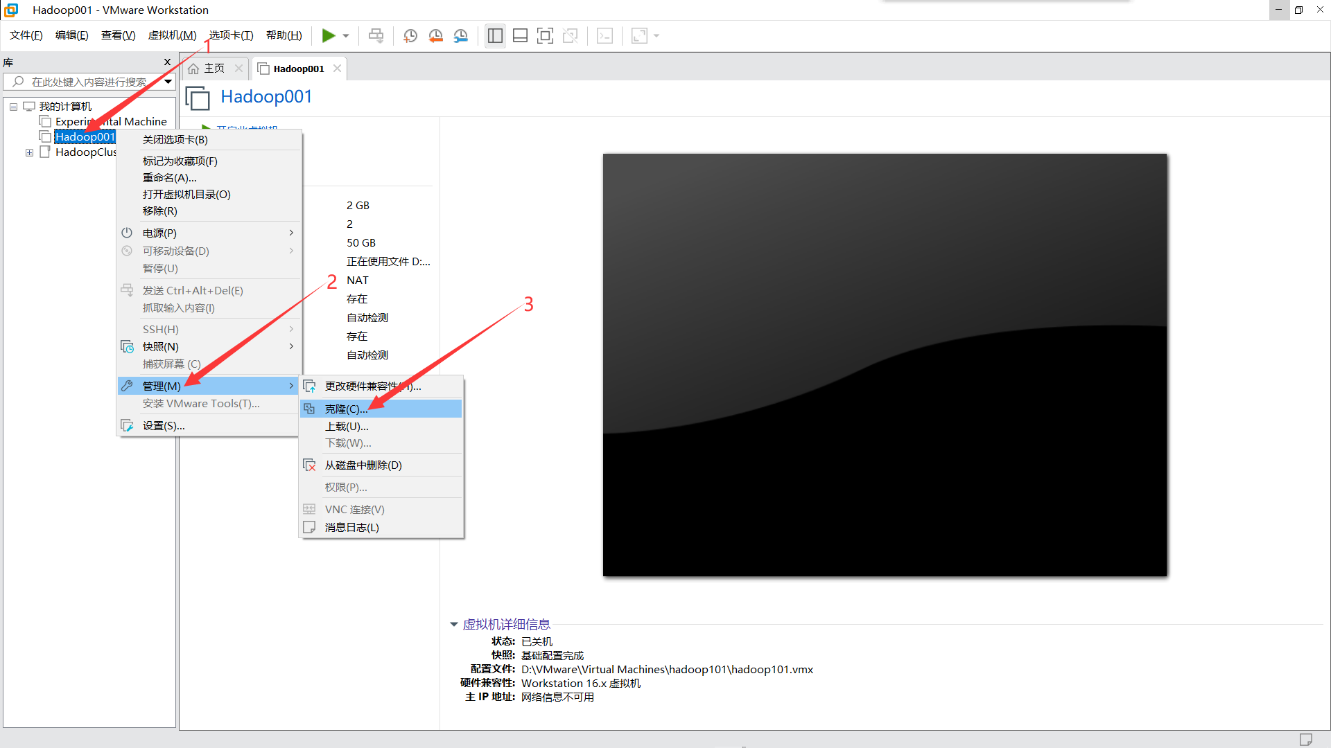Viewport: 1331px width, 748px height.
Task: Click the Unity mode toolbar icon
Action: 570,35
